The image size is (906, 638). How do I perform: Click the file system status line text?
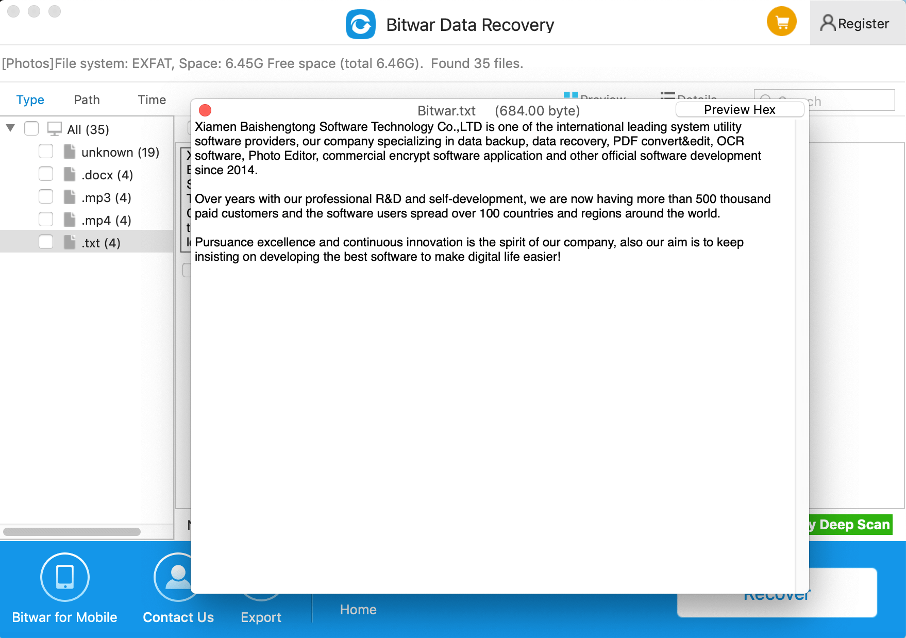tap(263, 63)
